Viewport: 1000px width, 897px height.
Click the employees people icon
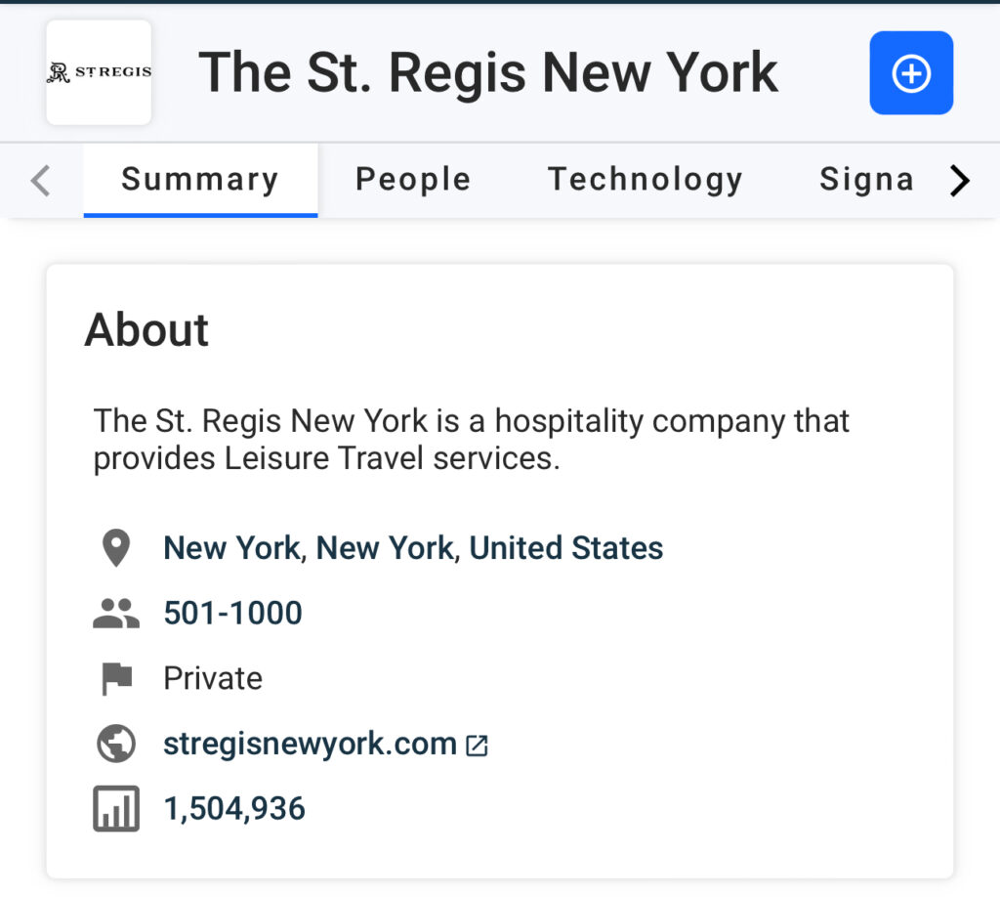116,613
